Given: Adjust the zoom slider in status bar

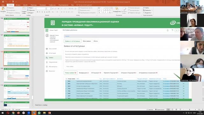Looking at the screenshot, I should click(x=189, y=110).
